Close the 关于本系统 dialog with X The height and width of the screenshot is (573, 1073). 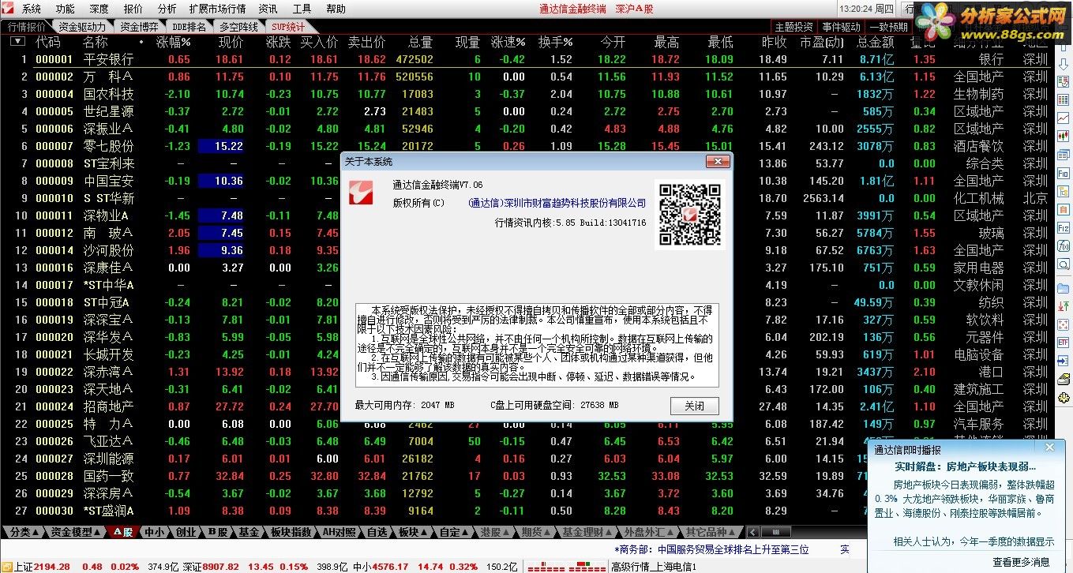[717, 161]
